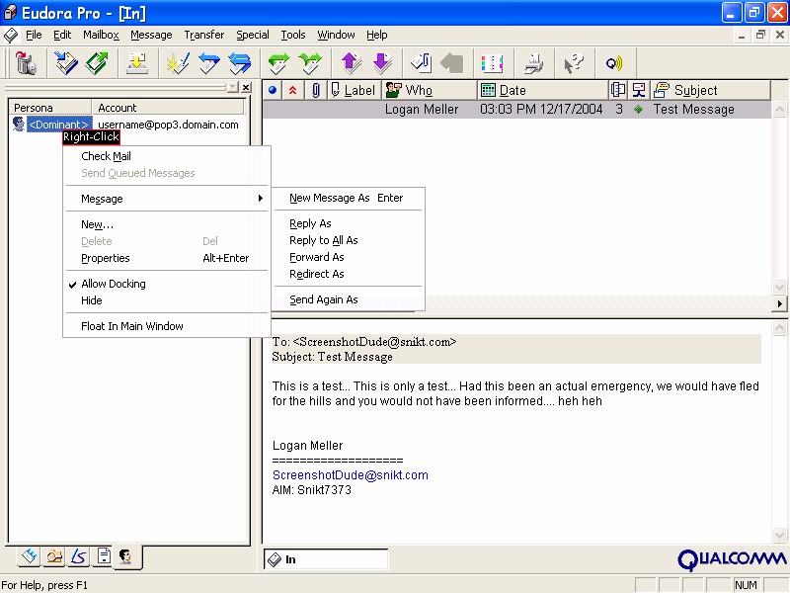Compose a new message with the pencil toolbar icon
The width and height of the screenshot is (790, 593).
click(178, 63)
